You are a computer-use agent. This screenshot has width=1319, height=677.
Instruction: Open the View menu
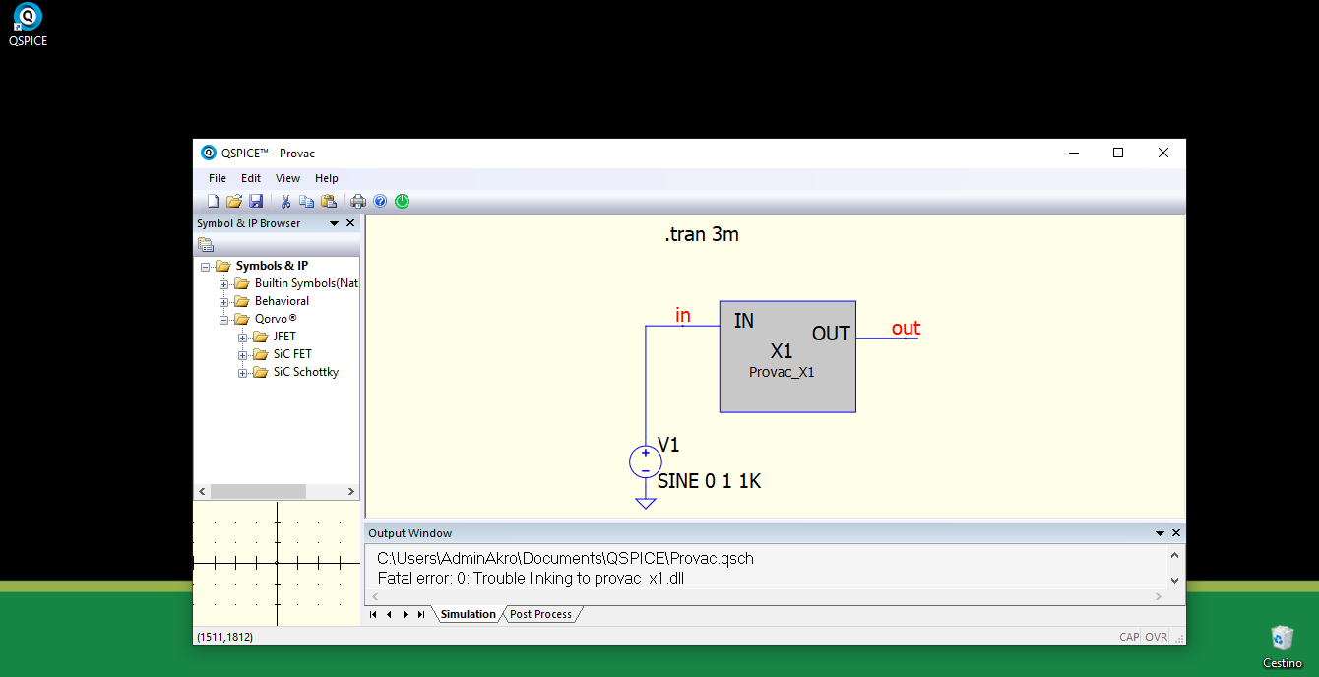[x=287, y=178]
